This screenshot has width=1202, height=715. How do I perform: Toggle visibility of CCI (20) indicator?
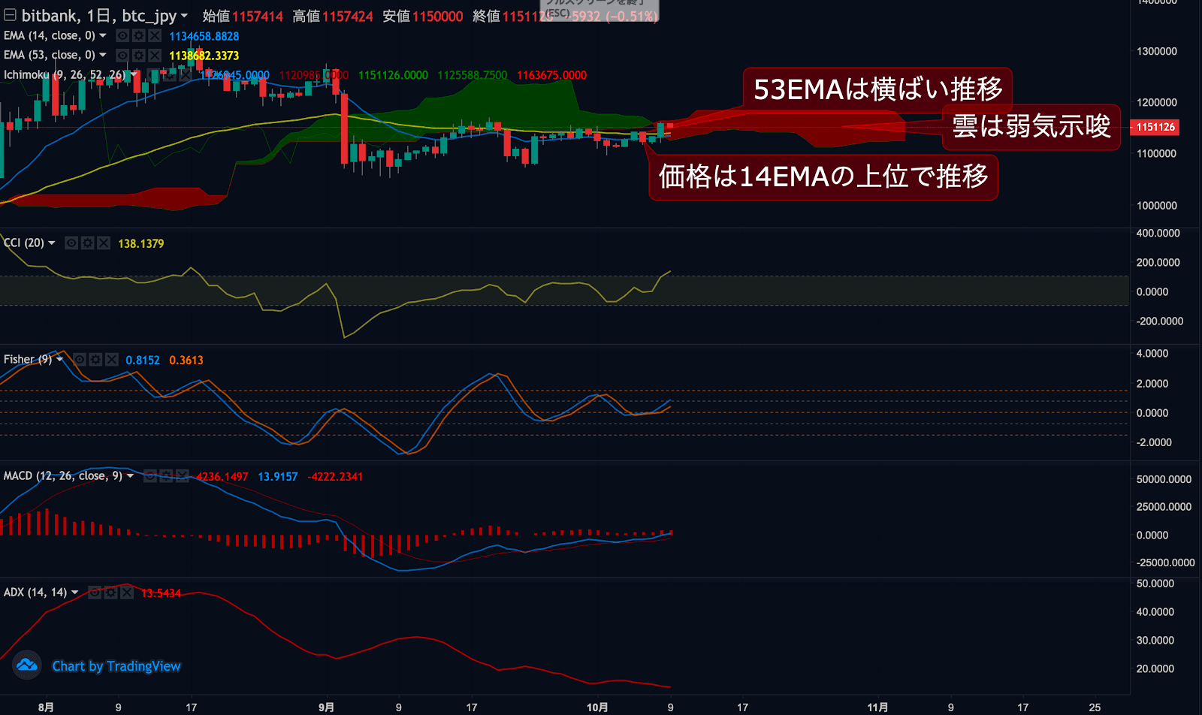click(71, 243)
